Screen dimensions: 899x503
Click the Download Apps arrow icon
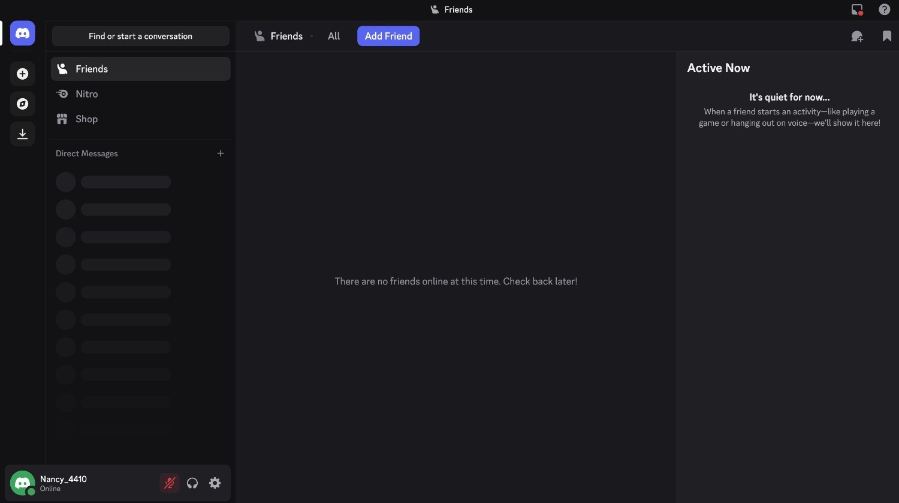(23, 134)
